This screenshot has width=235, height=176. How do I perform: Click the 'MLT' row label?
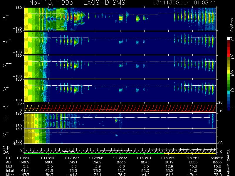pos(9,166)
